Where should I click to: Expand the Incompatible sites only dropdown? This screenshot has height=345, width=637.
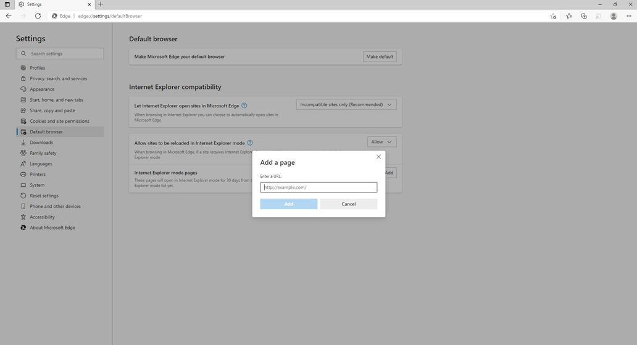click(346, 104)
